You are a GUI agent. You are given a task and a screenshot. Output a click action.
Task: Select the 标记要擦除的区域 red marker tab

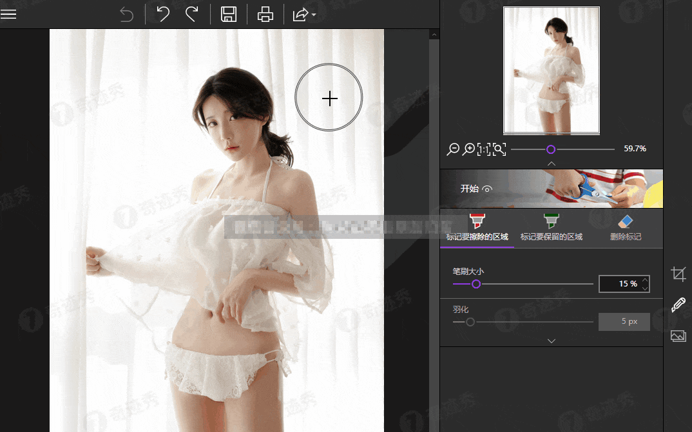[x=477, y=228]
